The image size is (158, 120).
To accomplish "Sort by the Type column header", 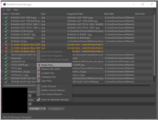I will pos(53,14).
